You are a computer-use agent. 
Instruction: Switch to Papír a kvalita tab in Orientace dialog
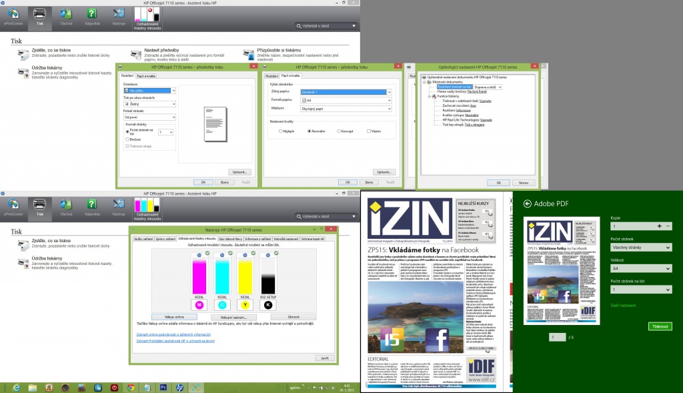146,76
